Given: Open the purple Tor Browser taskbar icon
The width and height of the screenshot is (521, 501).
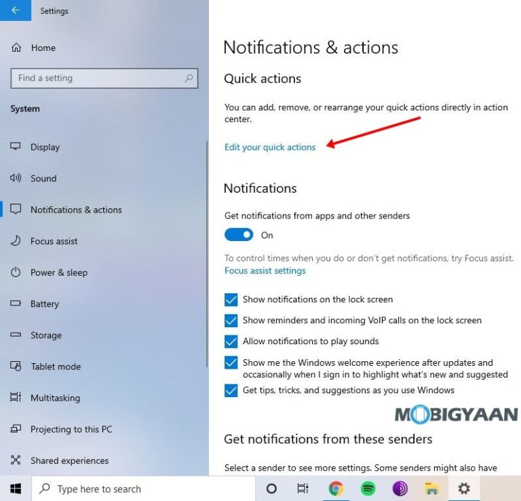Looking at the screenshot, I should point(400,489).
